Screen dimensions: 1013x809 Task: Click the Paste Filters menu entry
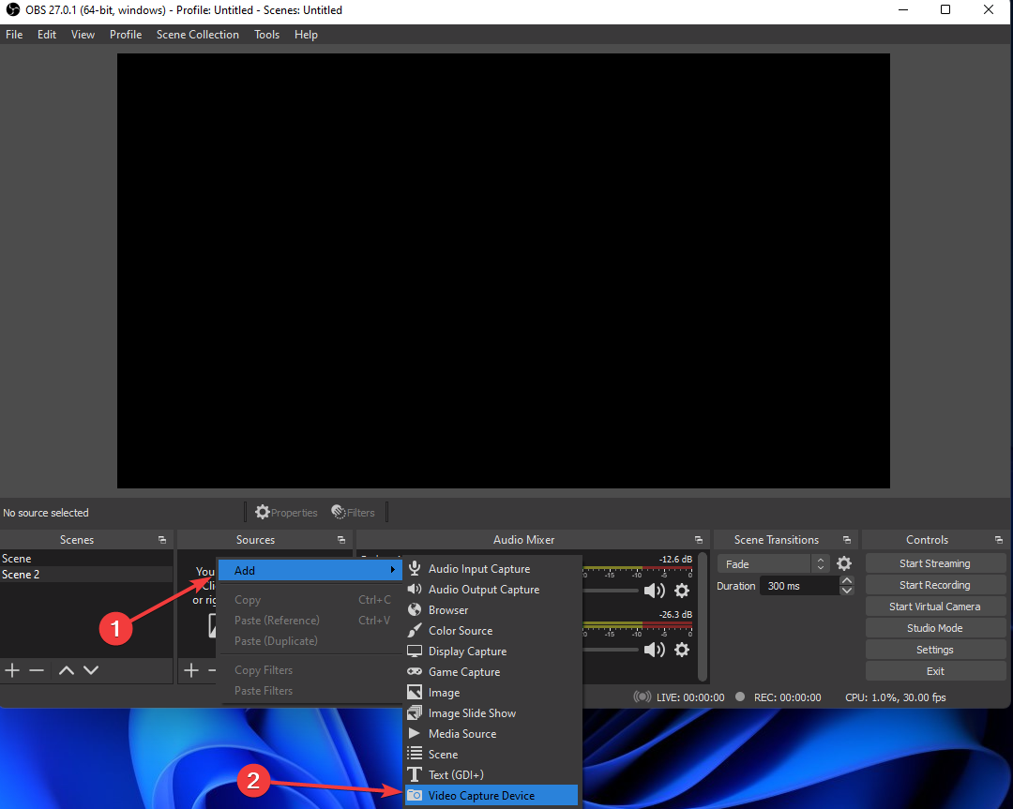(310, 691)
